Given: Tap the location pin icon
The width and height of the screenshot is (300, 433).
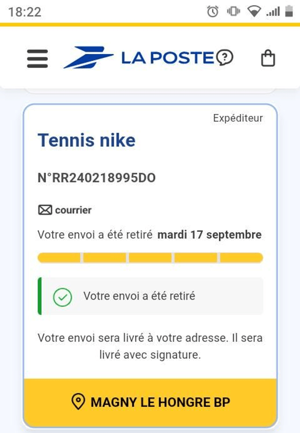Looking at the screenshot, I should (78, 402).
